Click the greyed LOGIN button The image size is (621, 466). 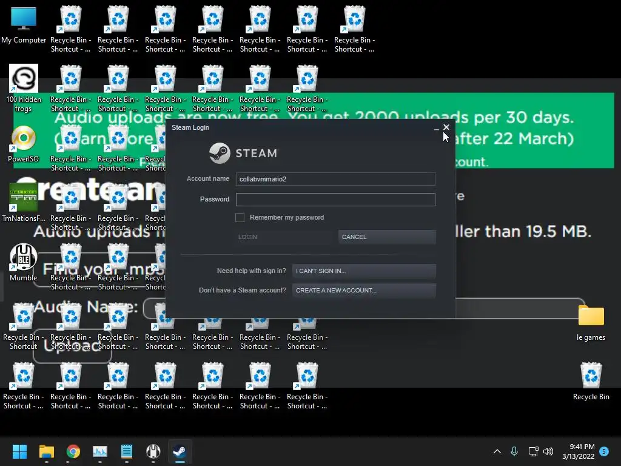(x=284, y=237)
